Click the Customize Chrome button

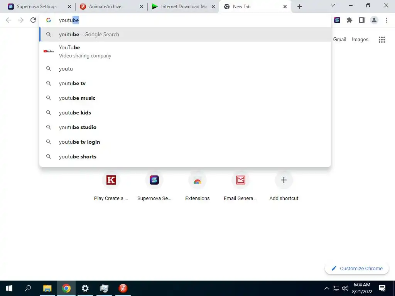click(x=357, y=268)
